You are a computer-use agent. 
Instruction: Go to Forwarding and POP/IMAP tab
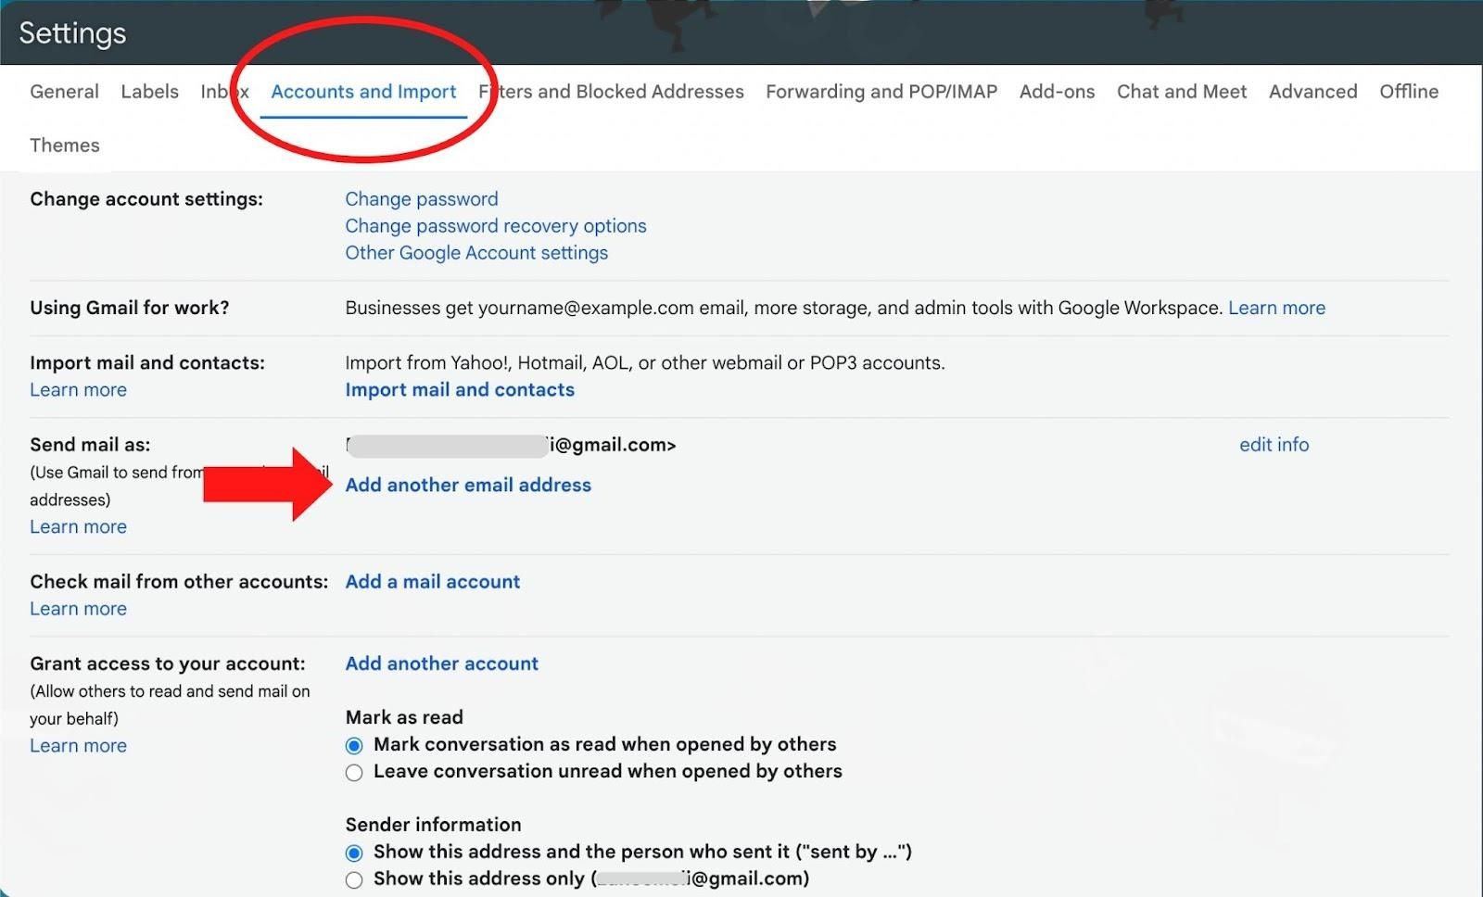pos(881,92)
